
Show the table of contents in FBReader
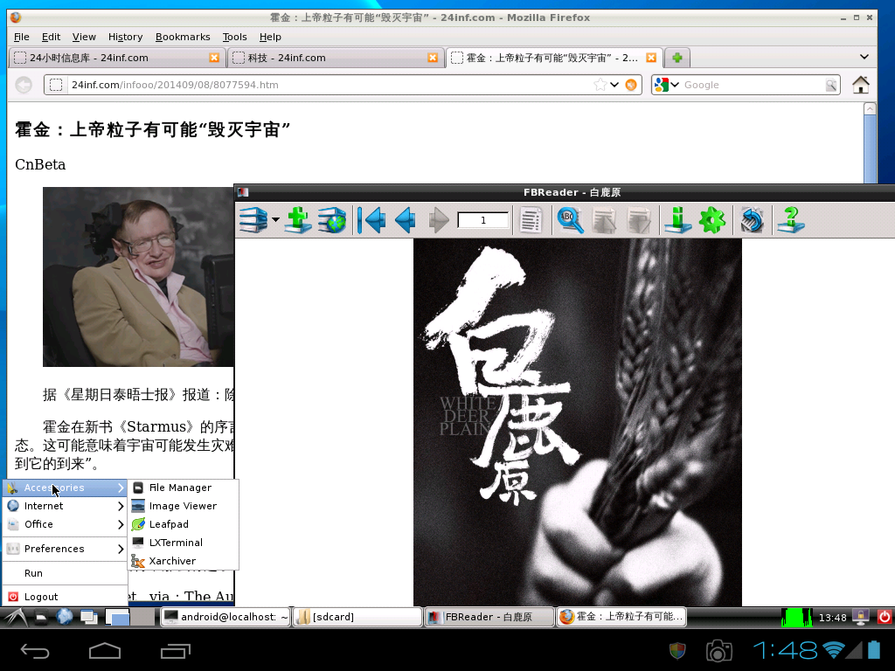click(531, 220)
